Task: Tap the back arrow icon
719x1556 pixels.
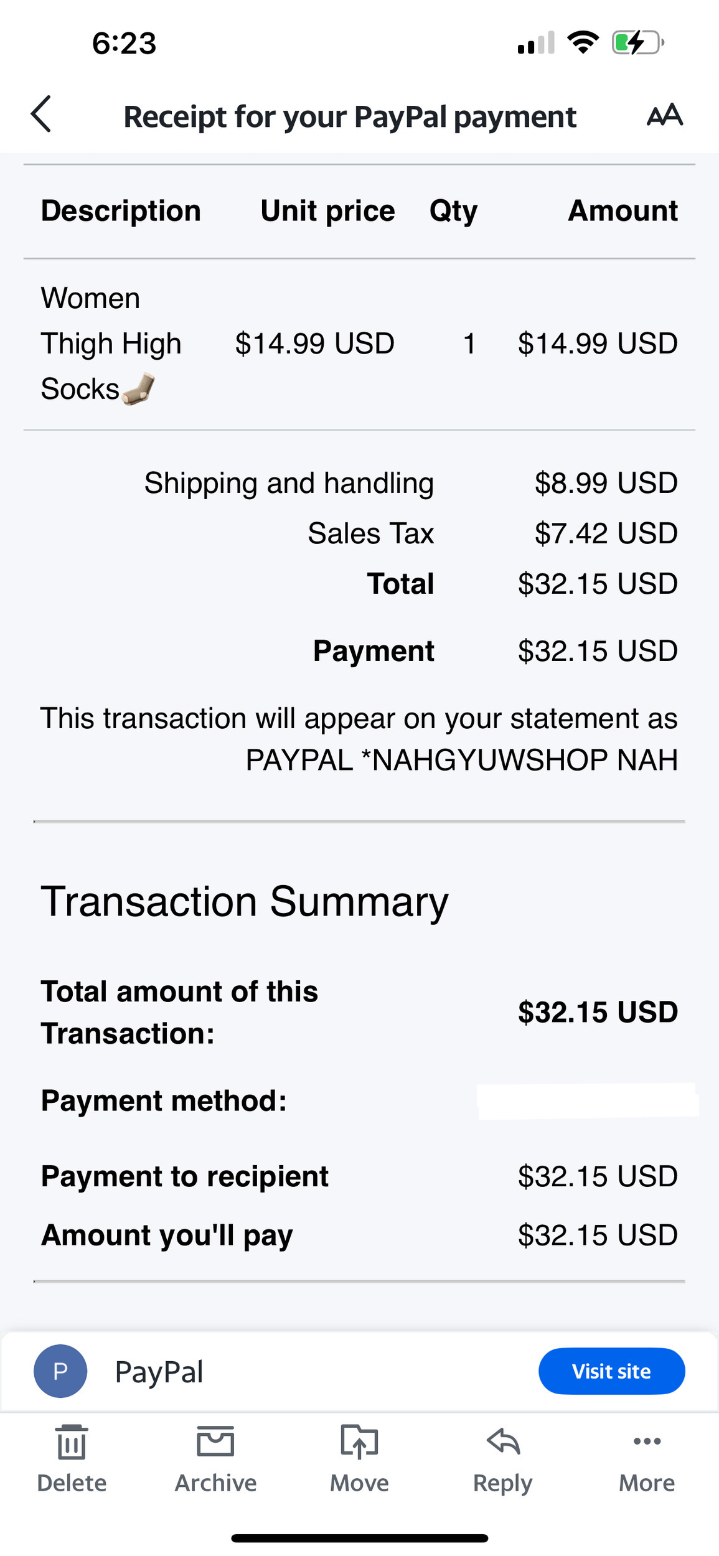Action: point(41,115)
